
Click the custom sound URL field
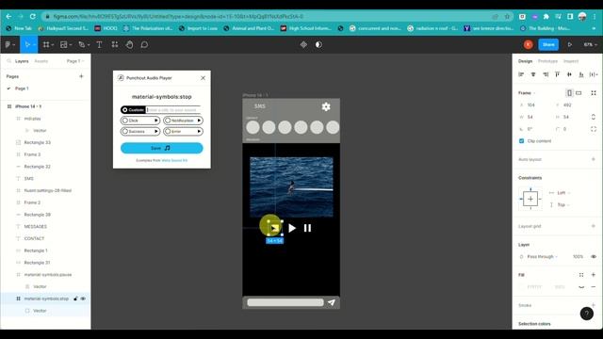(173, 110)
